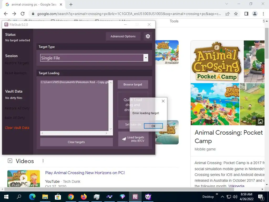Open the beach scene Animal Crossing image
269x202 pixels.
215,104
